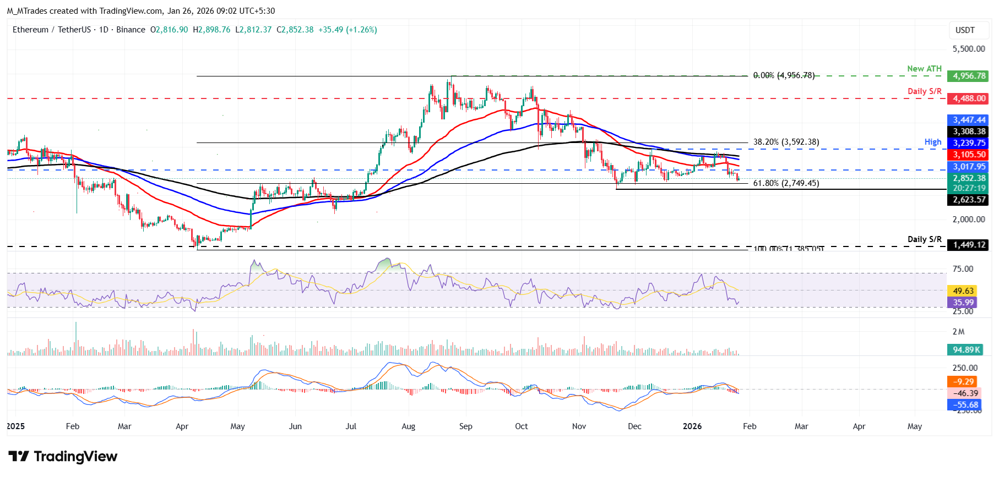This screenshot has height=477, width=999.
Task: Click the blue -55.68 MACD value tag
Action: [965, 404]
